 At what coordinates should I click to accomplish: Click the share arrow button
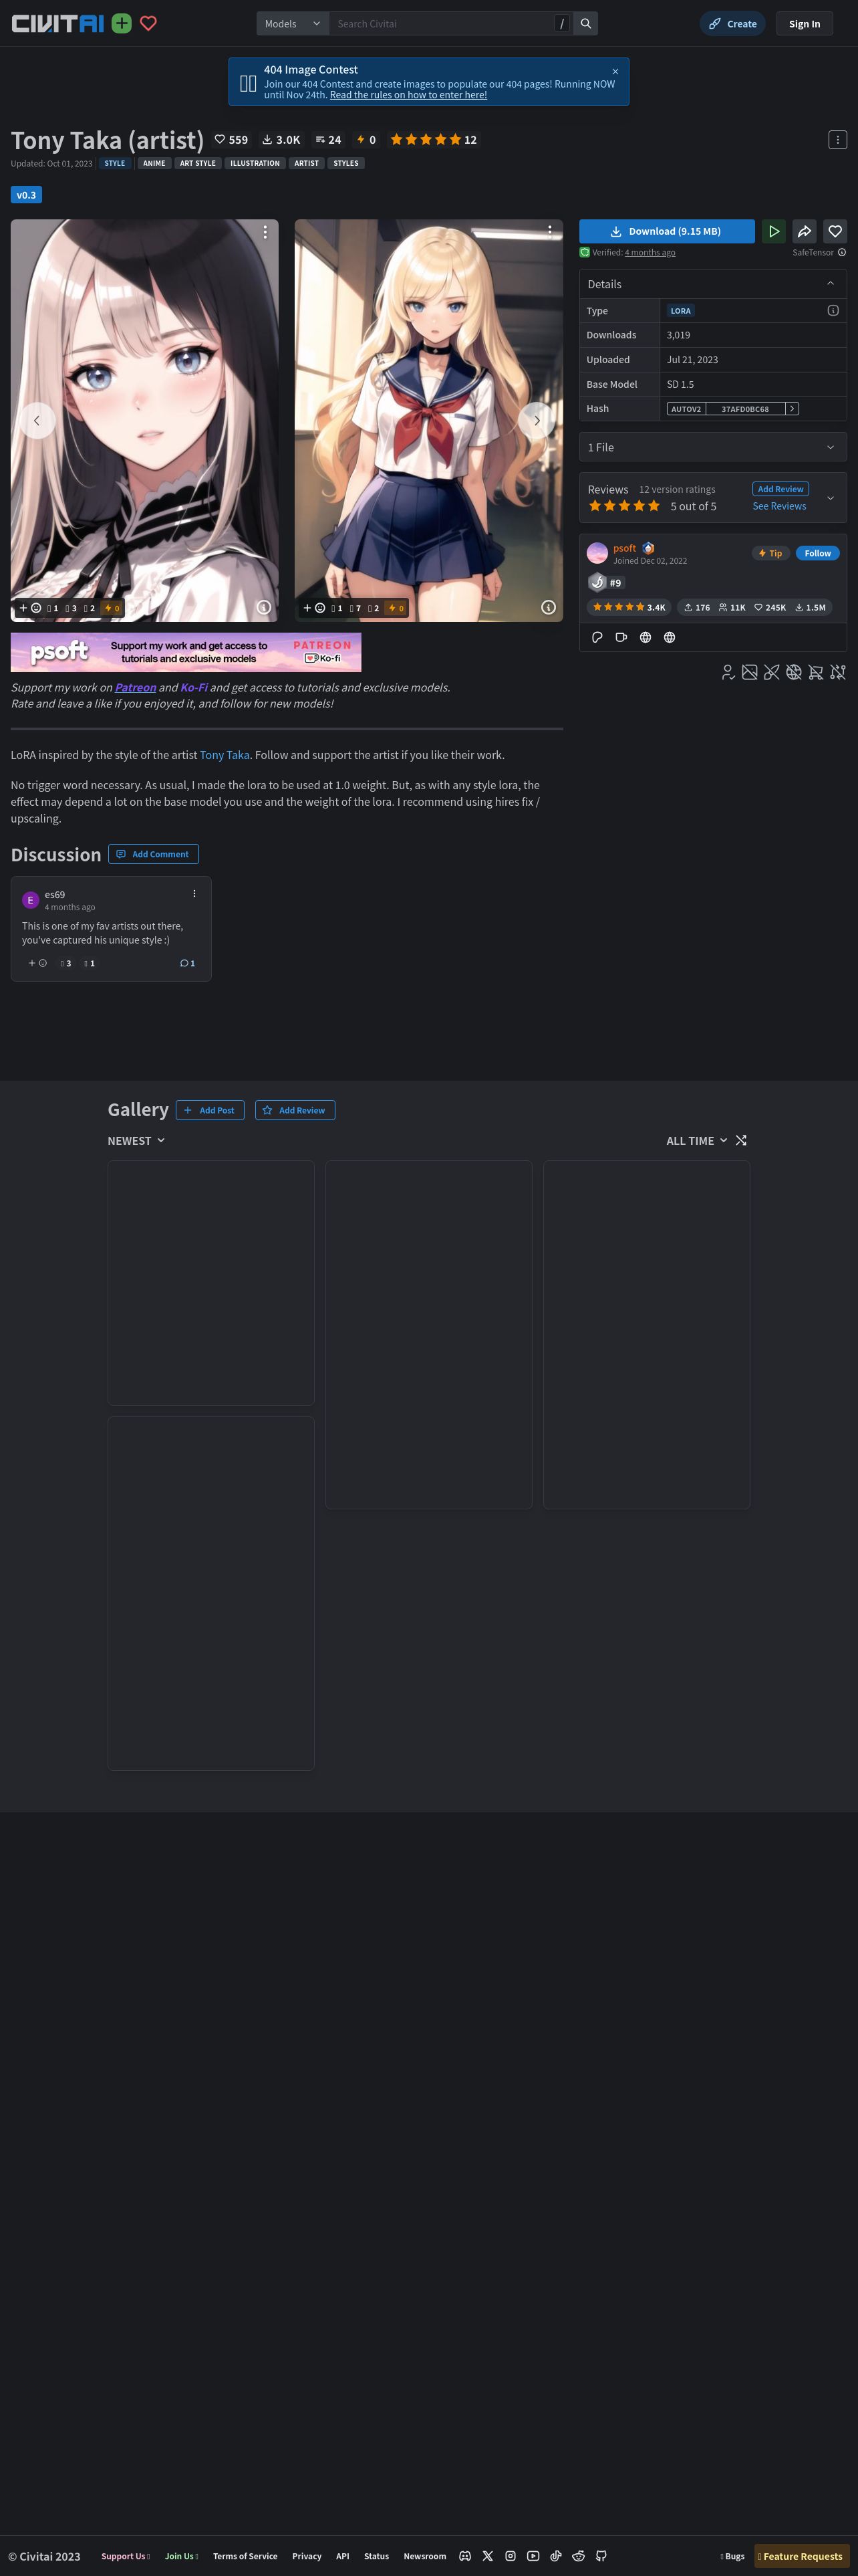click(804, 231)
